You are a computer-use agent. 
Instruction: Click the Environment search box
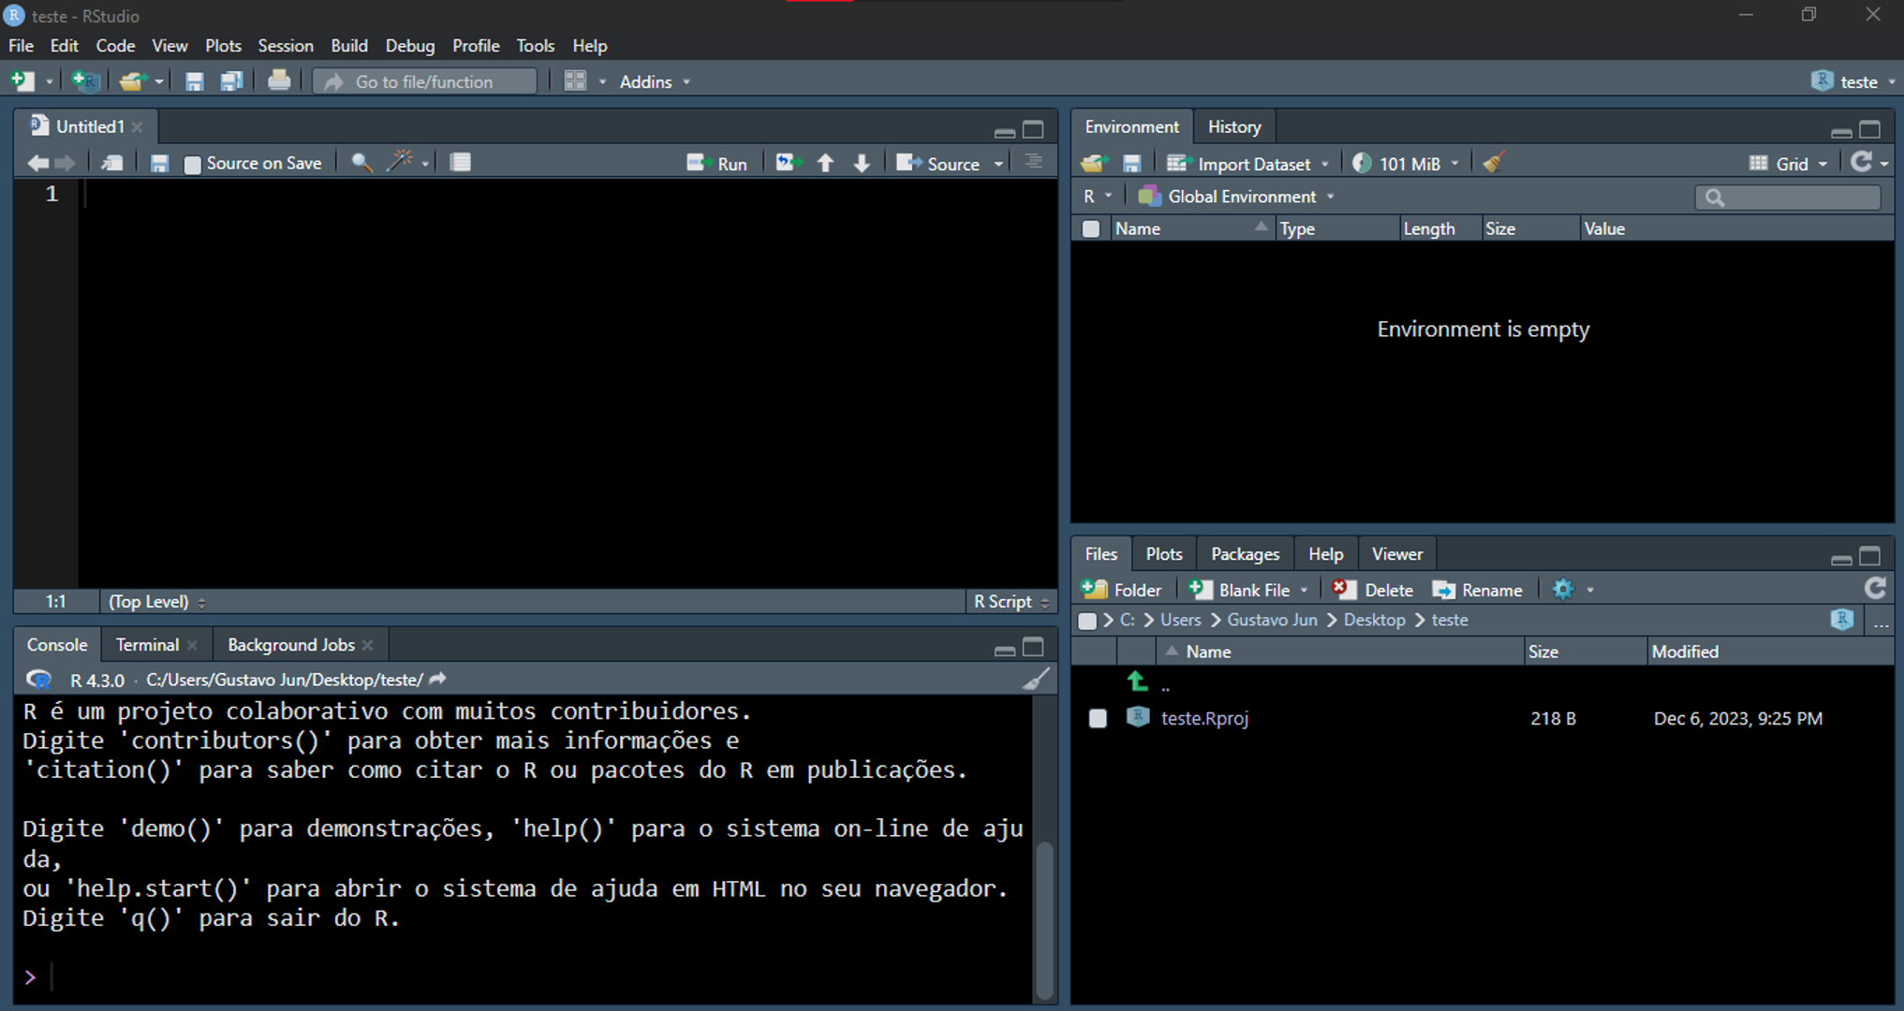tap(1787, 197)
